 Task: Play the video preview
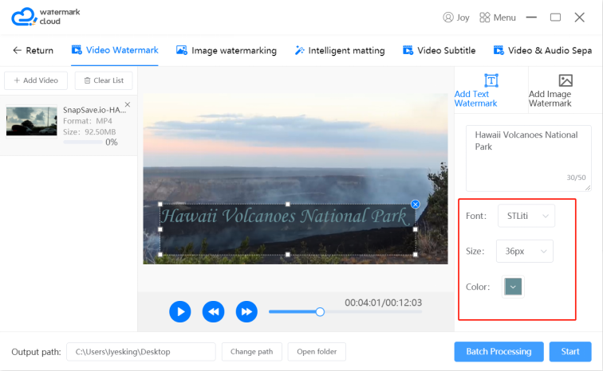coord(180,311)
